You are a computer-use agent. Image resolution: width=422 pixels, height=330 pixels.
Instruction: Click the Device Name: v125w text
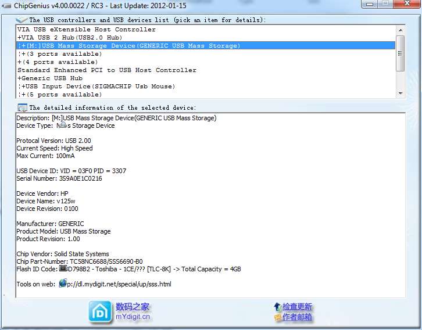[x=46, y=201]
